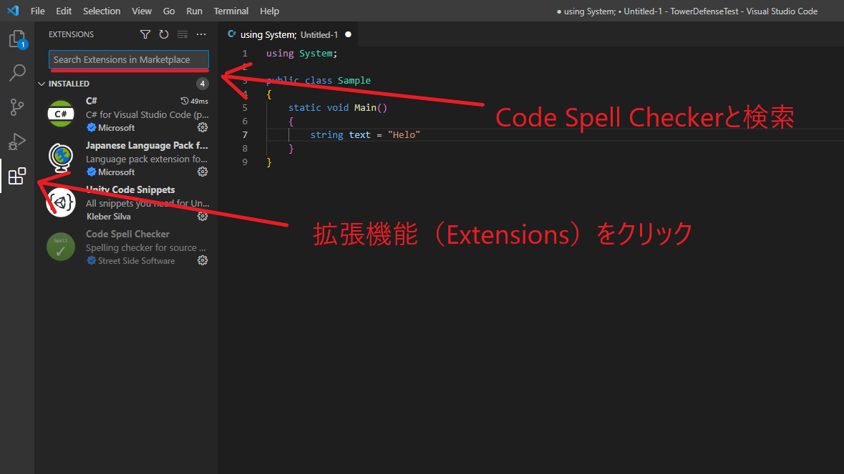844x474 pixels.
Task: Open the C# extension's manage gear
Action: coord(203,127)
